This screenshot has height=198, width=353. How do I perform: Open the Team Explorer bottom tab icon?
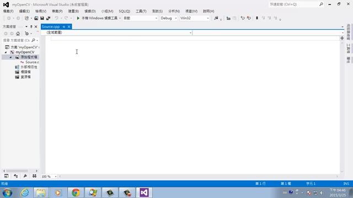click(34, 176)
